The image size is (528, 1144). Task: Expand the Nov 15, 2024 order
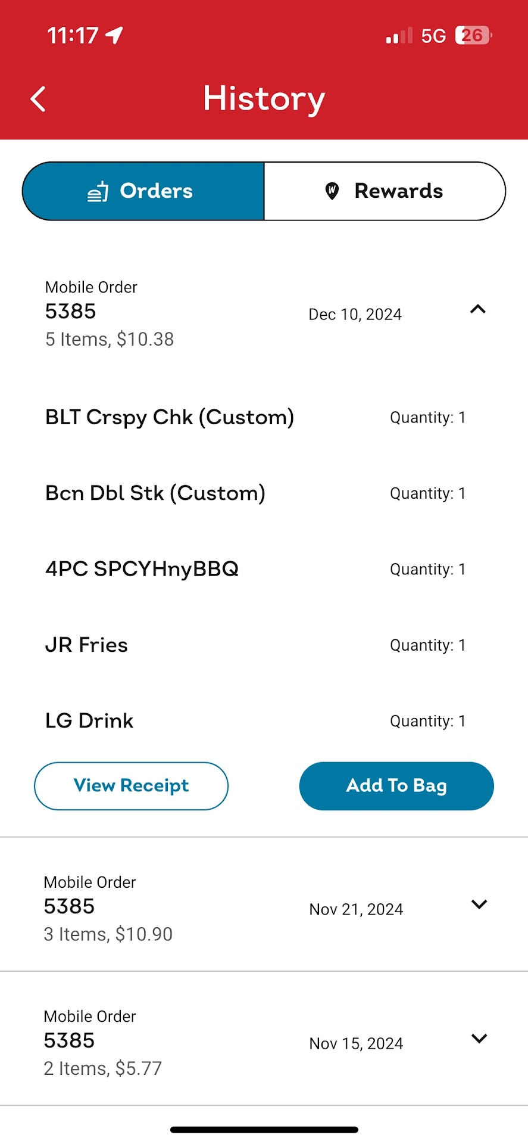pos(479,1039)
